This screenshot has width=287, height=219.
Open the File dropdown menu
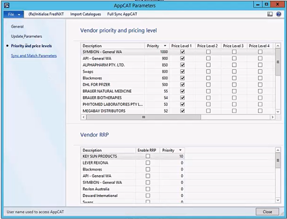point(14,14)
